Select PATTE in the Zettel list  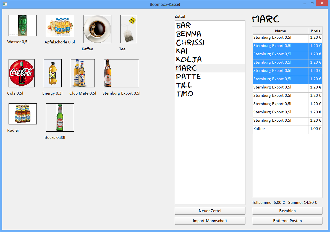(x=210, y=77)
